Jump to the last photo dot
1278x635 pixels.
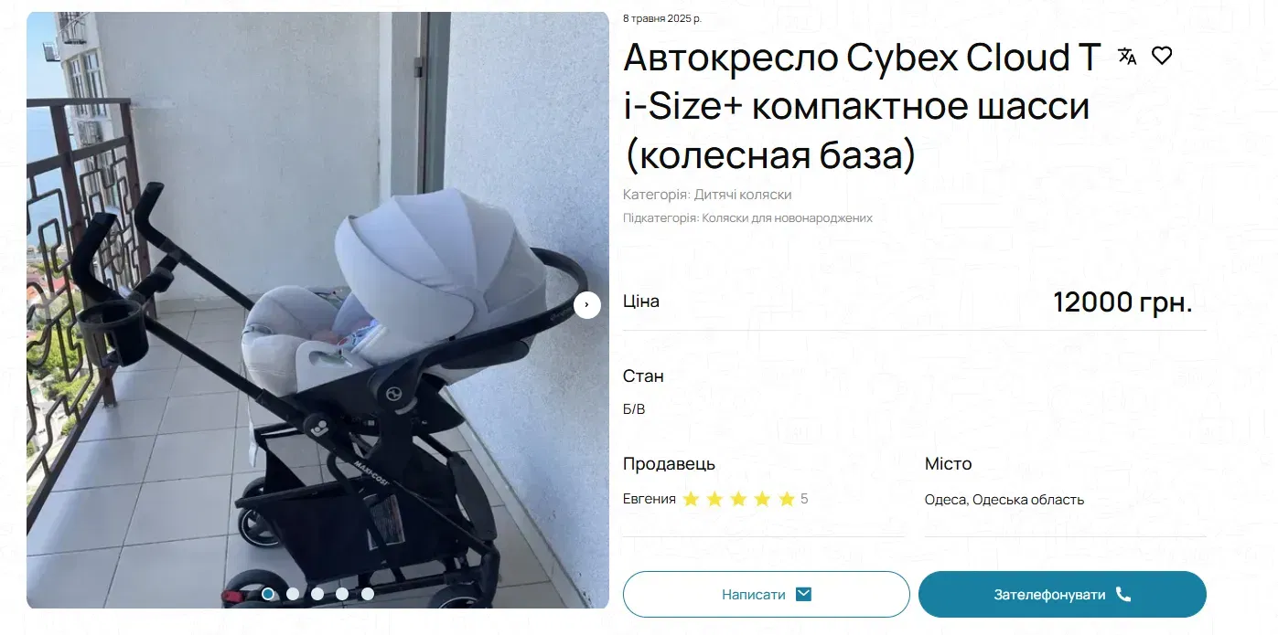pyautogui.click(x=368, y=594)
